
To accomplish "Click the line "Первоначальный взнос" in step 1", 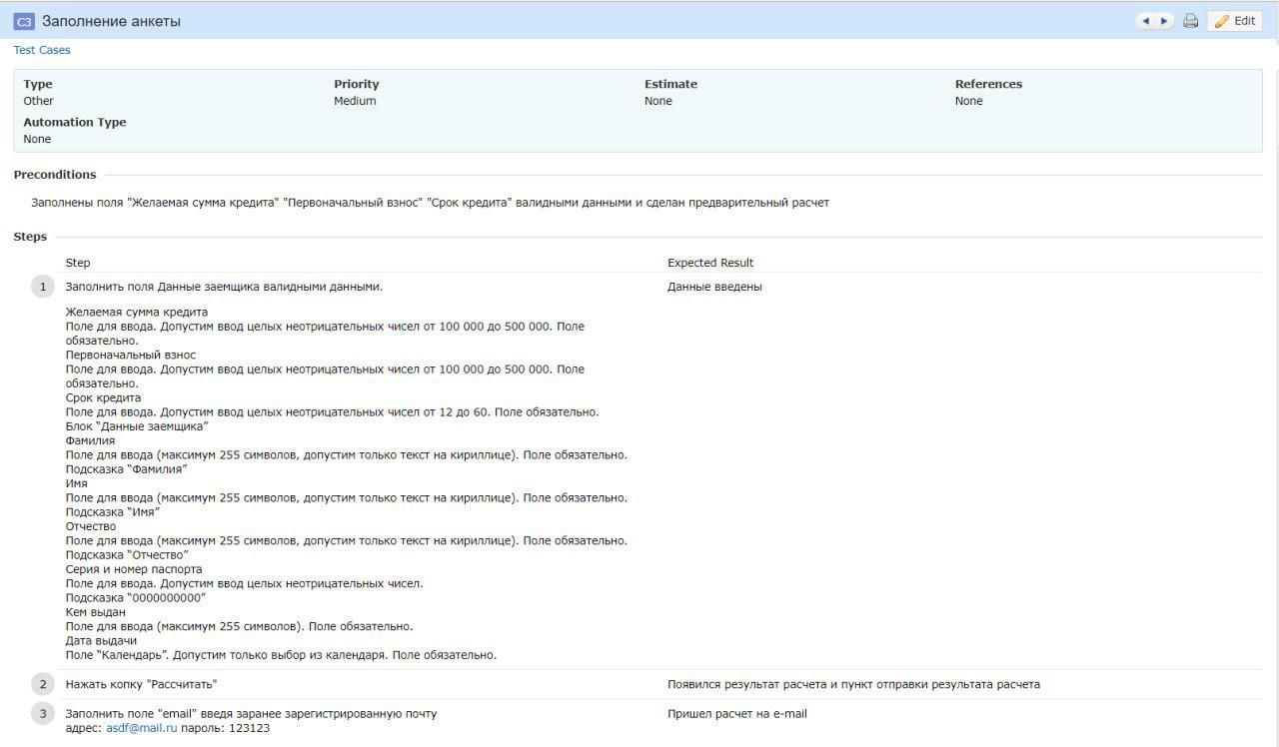I will click(131, 355).
